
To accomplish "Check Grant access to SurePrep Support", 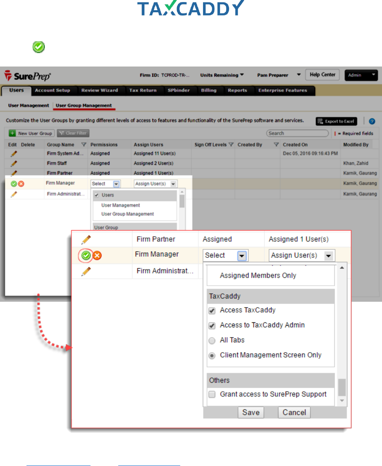I will click(212, 394).
